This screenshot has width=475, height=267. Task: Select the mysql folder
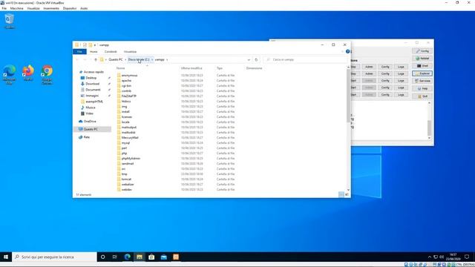click(x=125, y=143)
